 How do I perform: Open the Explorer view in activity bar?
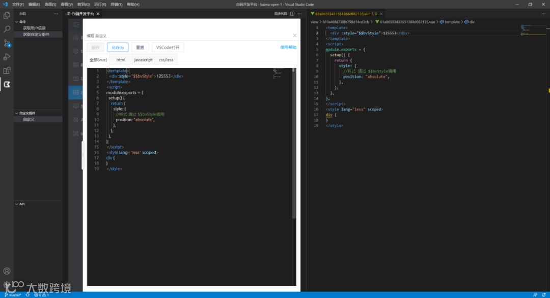(x=7, y=15)
